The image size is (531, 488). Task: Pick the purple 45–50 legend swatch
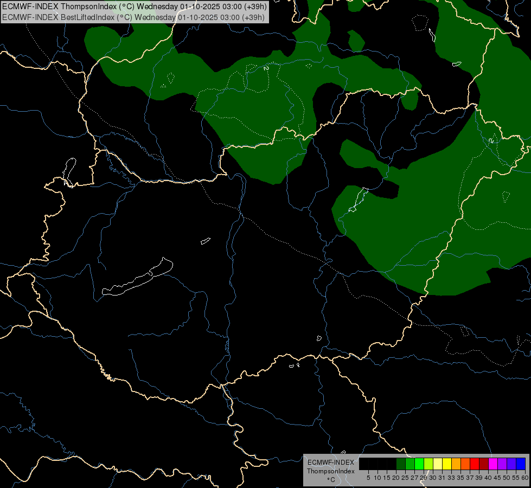pyautogui.click(x=502, y=464)
